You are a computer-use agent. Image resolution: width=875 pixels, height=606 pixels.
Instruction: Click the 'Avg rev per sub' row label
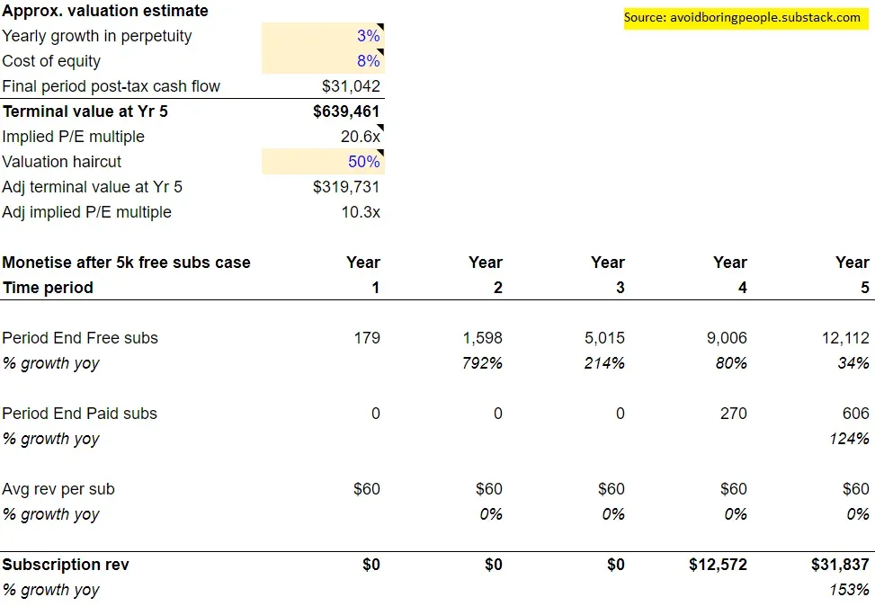point(58,489)
